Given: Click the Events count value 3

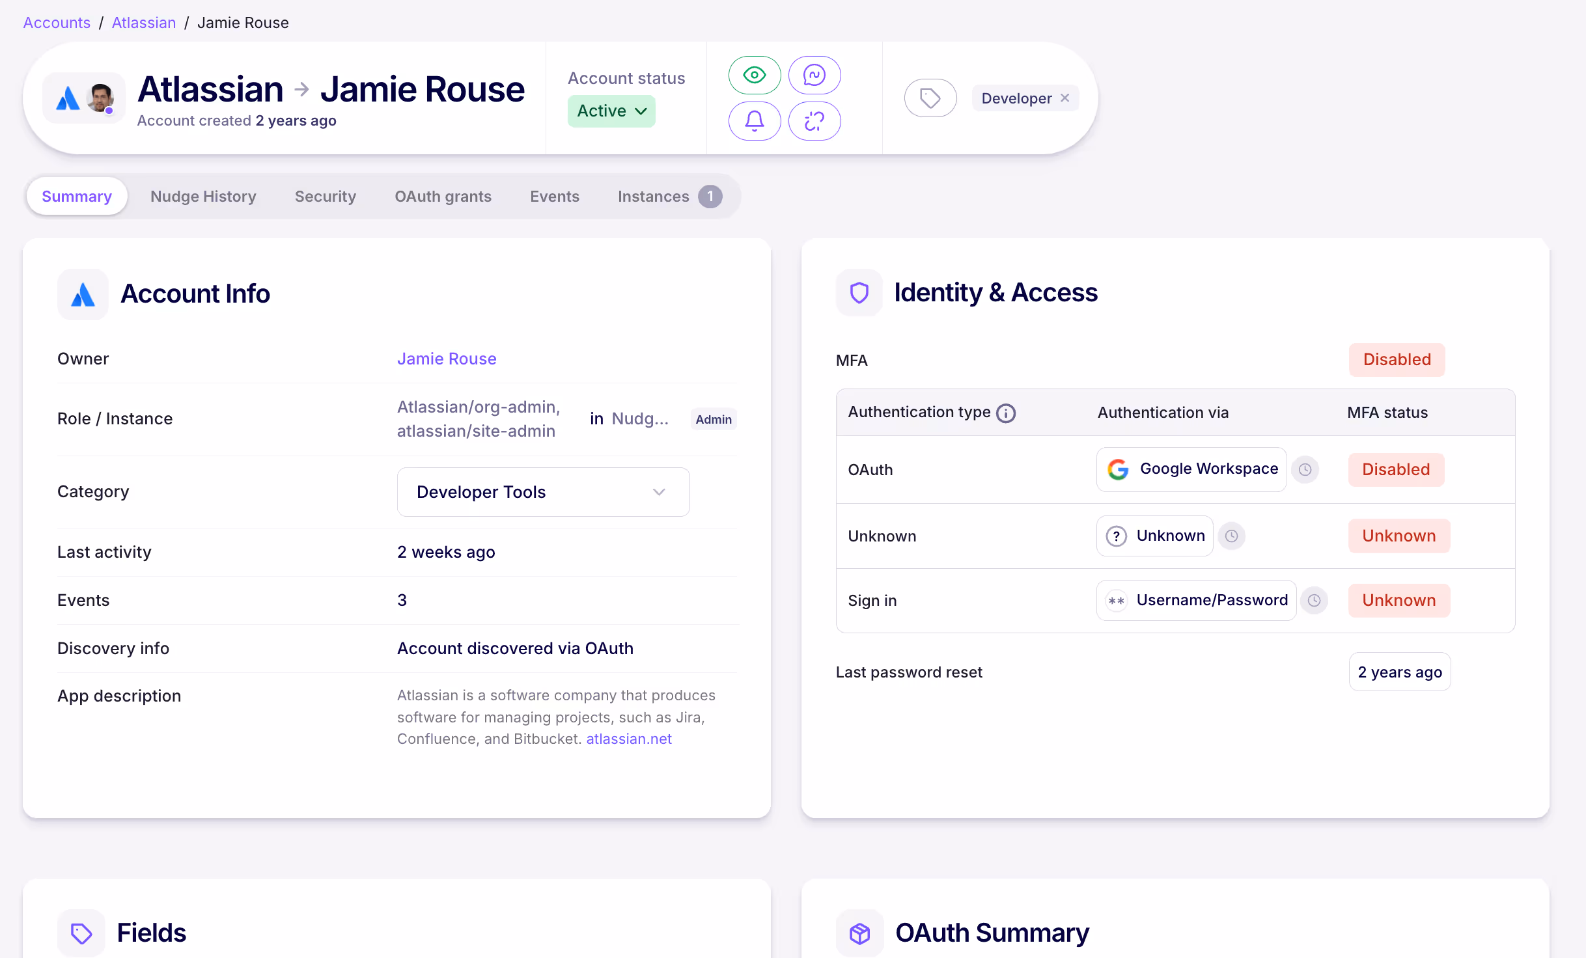Looking at the screenshot, I should click(x=402, y=600).
